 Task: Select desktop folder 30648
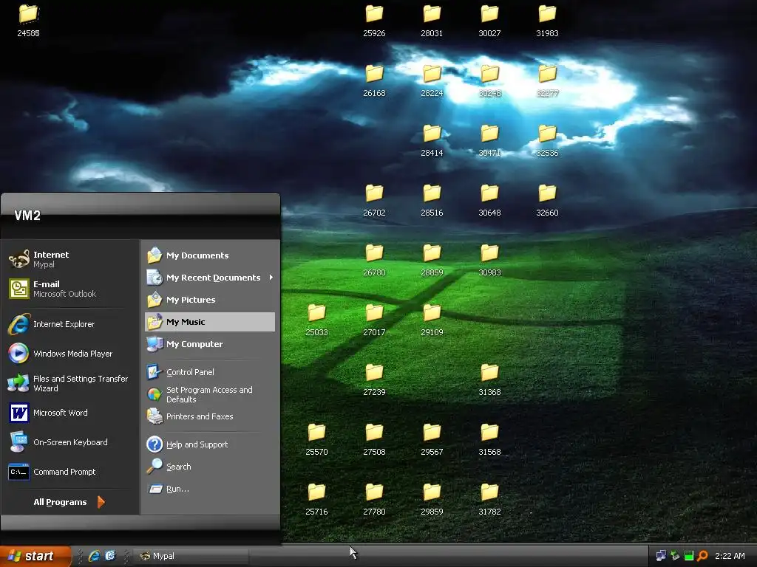point(489,199)
